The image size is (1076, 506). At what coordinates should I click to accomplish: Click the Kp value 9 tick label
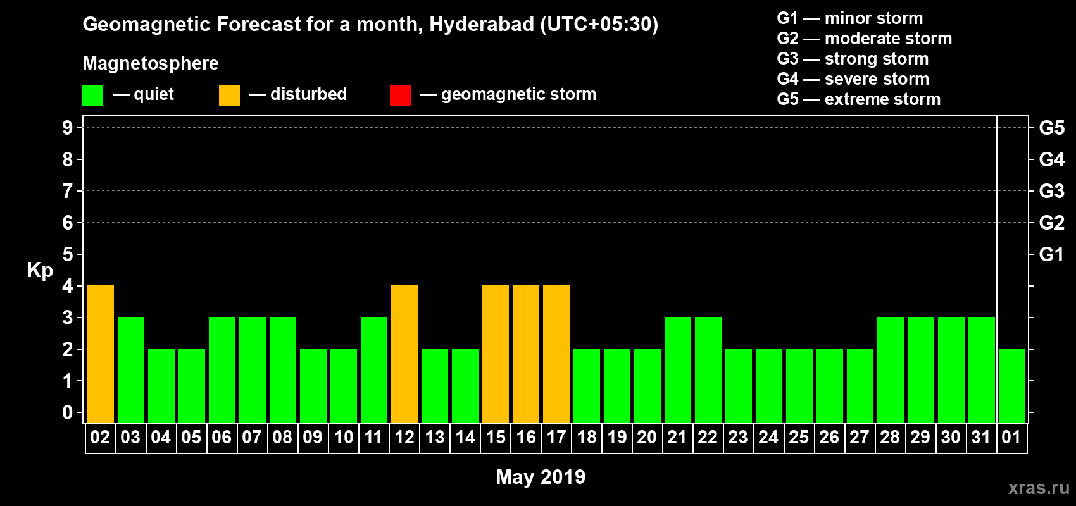coord(68,128)
